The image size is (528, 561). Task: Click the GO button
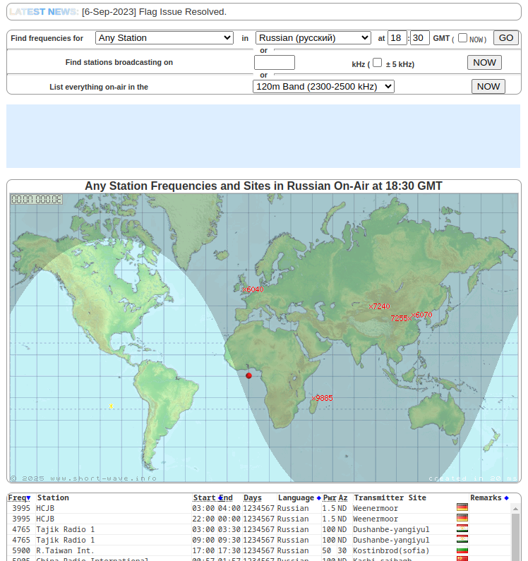point(506,38)
